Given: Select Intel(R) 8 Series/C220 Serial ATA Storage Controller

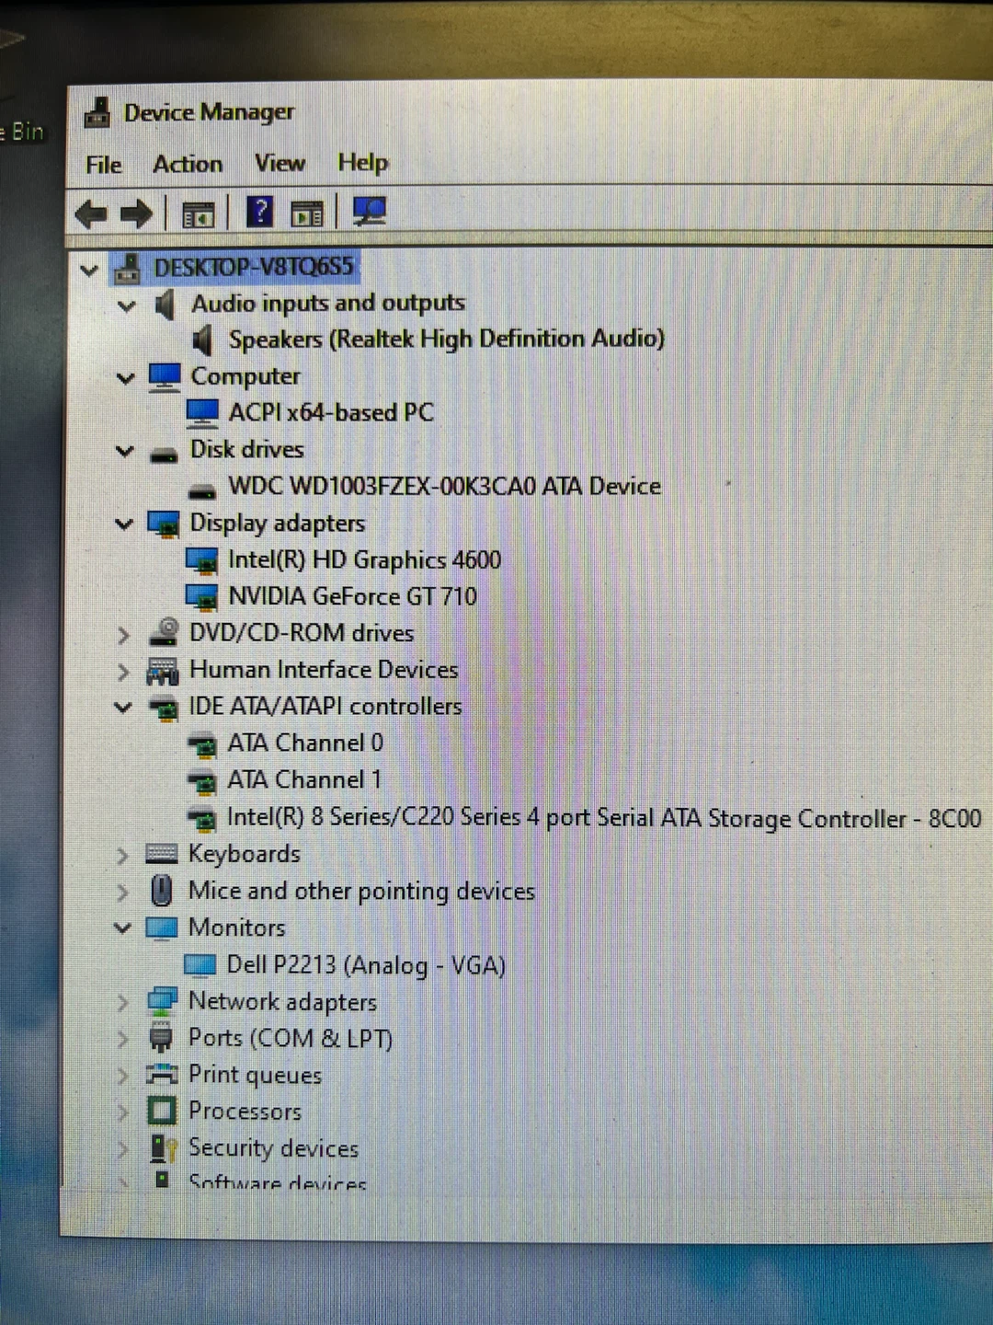Looking at the screenshot, I should pyautogui.click(x=604, y=817).
